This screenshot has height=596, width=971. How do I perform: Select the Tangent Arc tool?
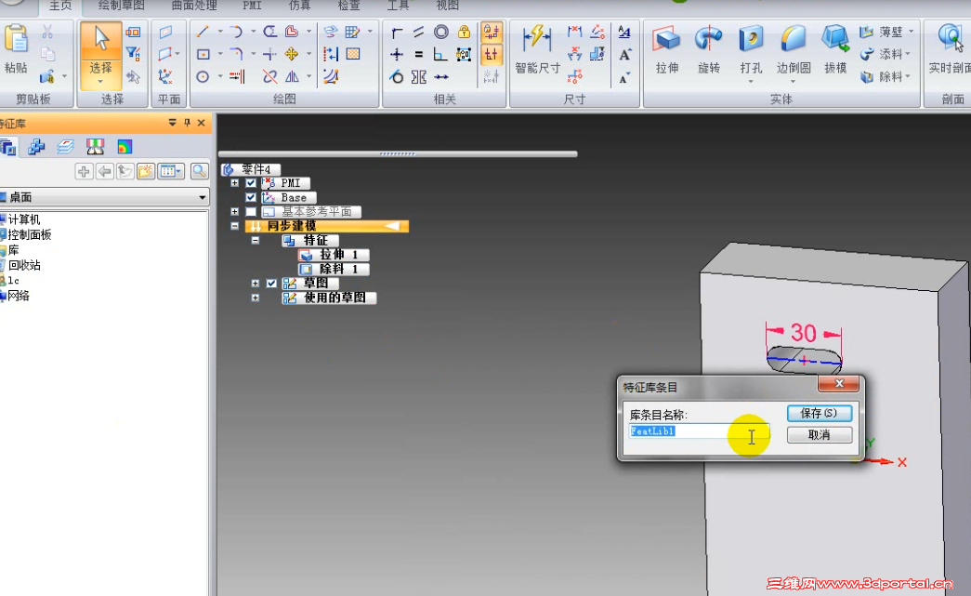236,32
